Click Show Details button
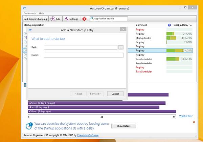 click(x=123, y=126)
